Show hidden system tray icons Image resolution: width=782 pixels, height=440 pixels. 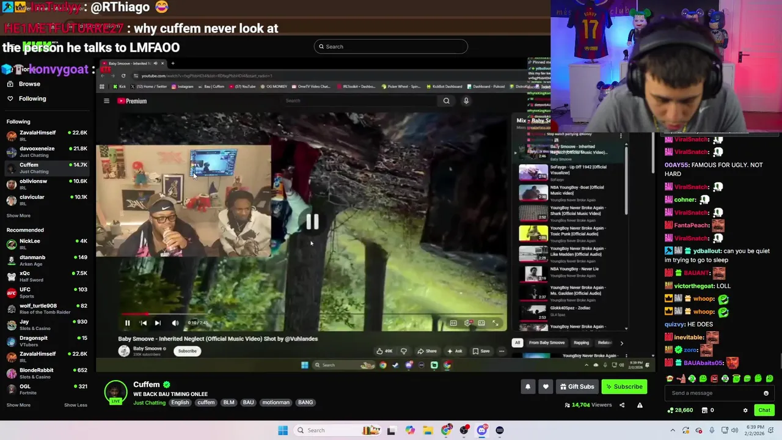pos(673,430)
